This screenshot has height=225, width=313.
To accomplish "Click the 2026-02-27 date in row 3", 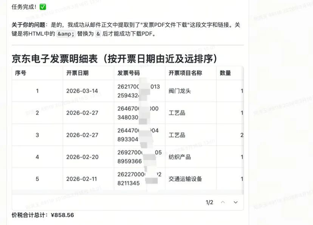I will [82, 135].
